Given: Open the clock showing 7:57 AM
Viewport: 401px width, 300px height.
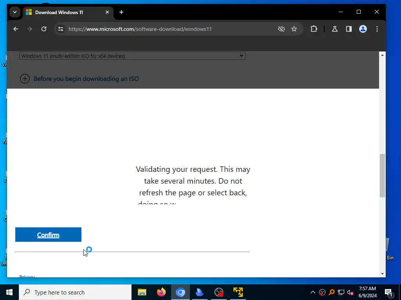Looking at the screenshot, I should tap(367, 292).
